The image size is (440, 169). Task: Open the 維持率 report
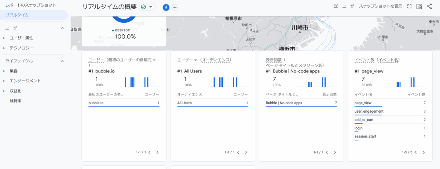tap(15, 101)
